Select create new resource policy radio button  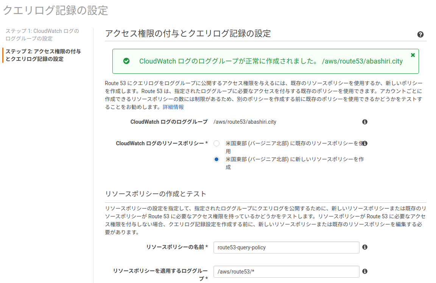(216, 159)
